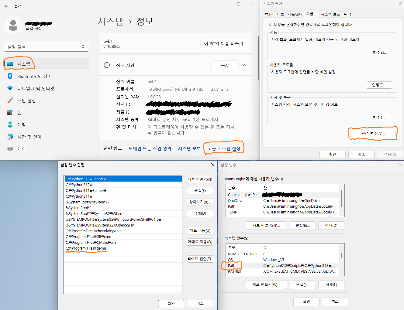Screen dimensions: 404x310
Task: Select the C:\Program Files\qemu path entry
Action: click(86, 248)
